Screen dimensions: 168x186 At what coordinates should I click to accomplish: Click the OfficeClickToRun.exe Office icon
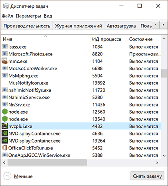coord(5,148)
